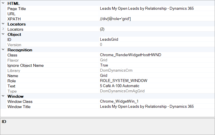
Task: Click the empty URL value field
Action: (157, 14)
